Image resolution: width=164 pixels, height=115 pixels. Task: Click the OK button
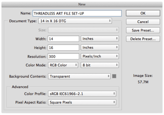coord(143,13)
